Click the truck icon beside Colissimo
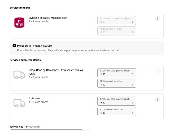Image resolution: width=183 pixels, height=131 pixels. pos(19,103)
